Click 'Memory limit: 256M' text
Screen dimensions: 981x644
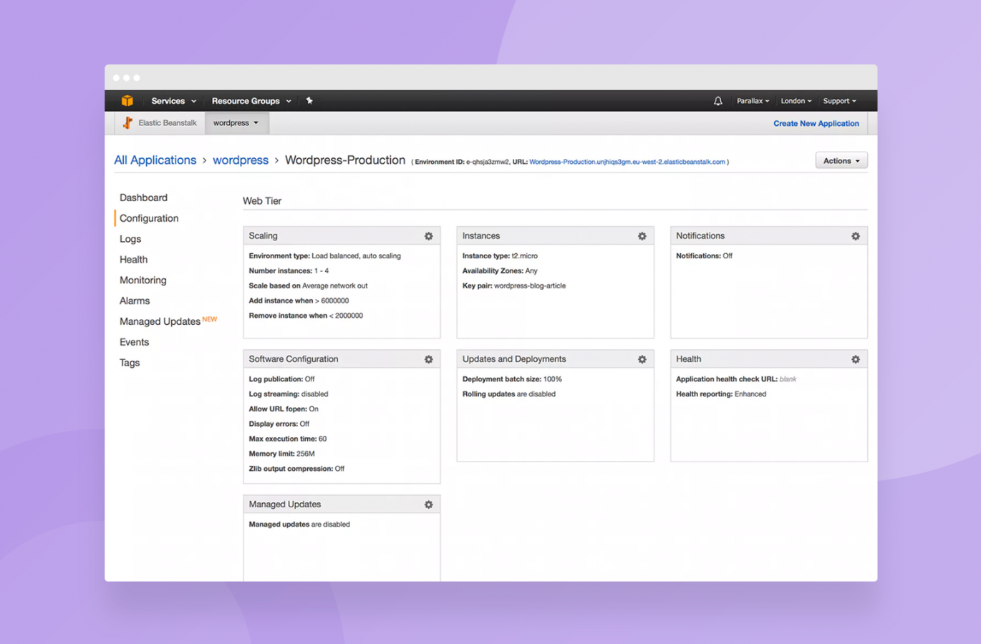(x=281, y=454)
